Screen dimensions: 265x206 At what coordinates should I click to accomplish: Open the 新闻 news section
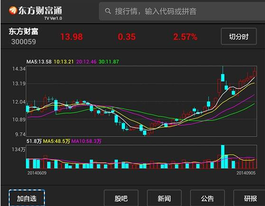[164, 198]
